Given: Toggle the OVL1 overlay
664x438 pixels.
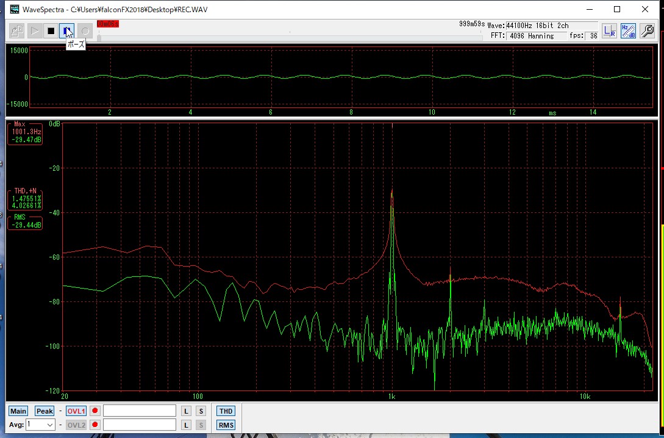Looking at the screenshot, I should point(76,411).
